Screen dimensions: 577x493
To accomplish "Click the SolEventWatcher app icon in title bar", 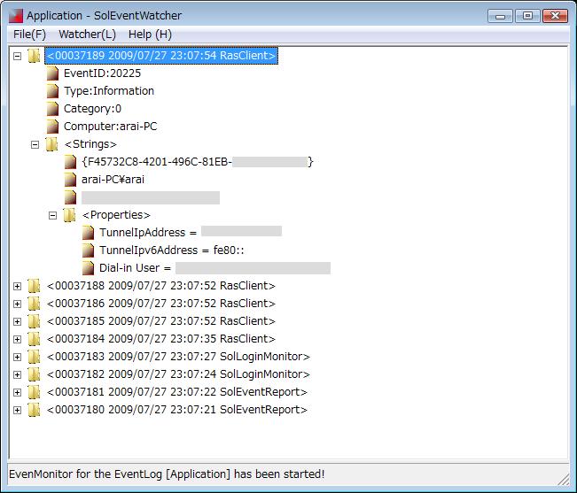I will [x=16, y=16].
